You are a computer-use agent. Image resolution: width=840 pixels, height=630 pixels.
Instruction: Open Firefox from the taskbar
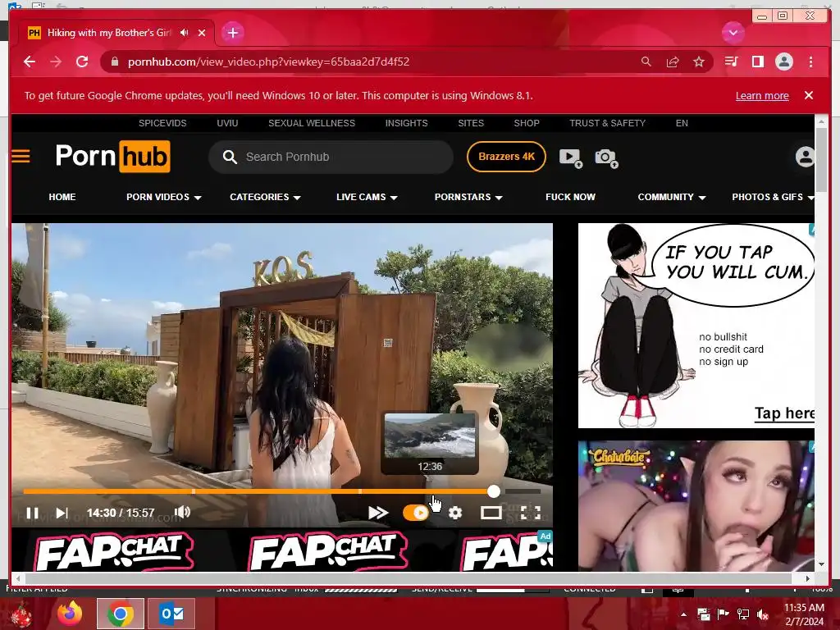pyautogui.click(x=70, y=614)
